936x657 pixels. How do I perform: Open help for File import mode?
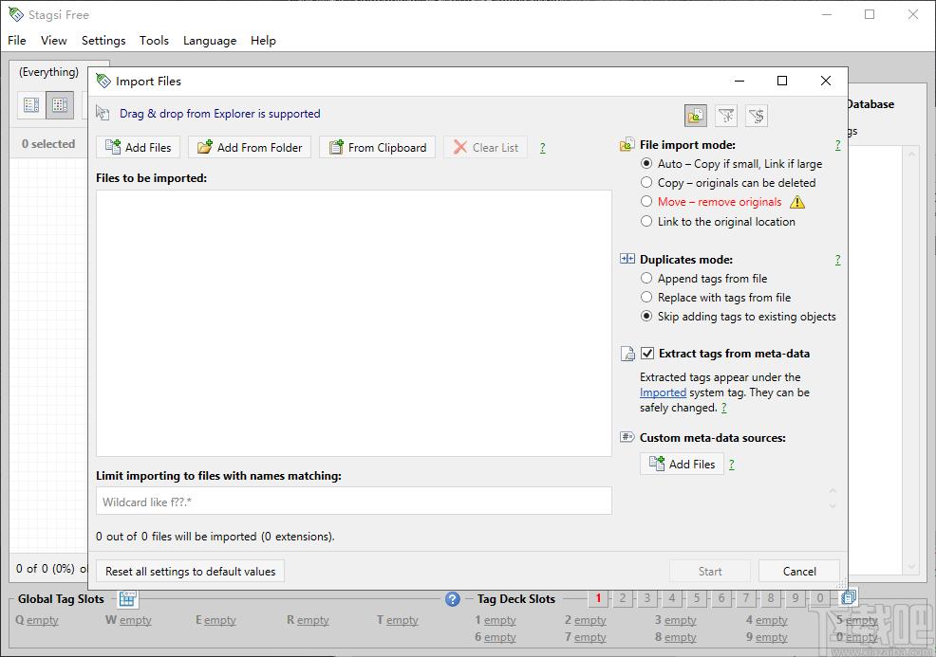[x=837, y=145]
